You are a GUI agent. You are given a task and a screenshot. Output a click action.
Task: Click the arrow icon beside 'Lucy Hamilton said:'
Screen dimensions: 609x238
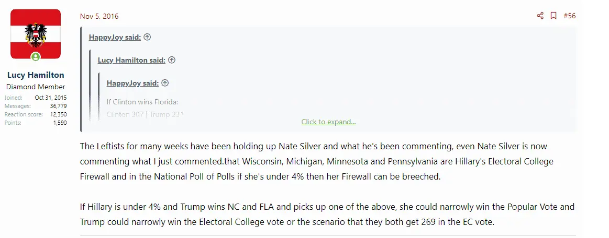172,60
